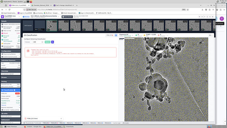Open the build tool icon beside Restart
This screenshot has height=128, width=227.
pos(53,42)
